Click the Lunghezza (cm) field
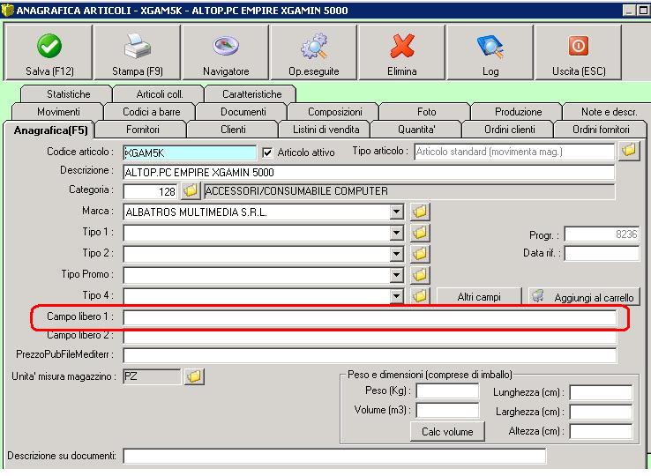 [601, 392]
